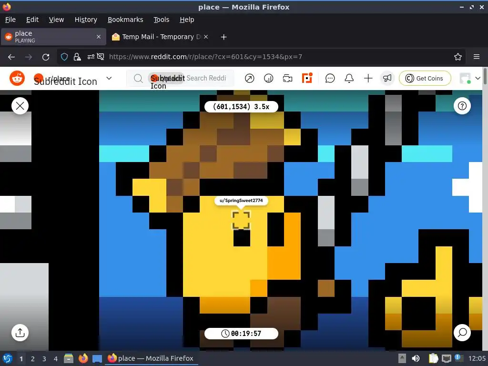
Task: Bookmark this page with the star
Action: pos(457,57)
